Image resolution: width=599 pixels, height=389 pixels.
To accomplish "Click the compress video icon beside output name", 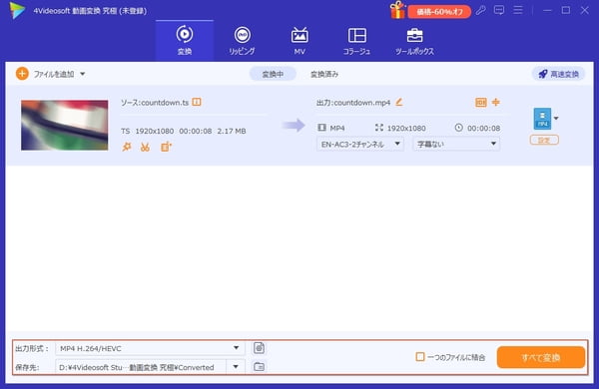I will point(480,102).
